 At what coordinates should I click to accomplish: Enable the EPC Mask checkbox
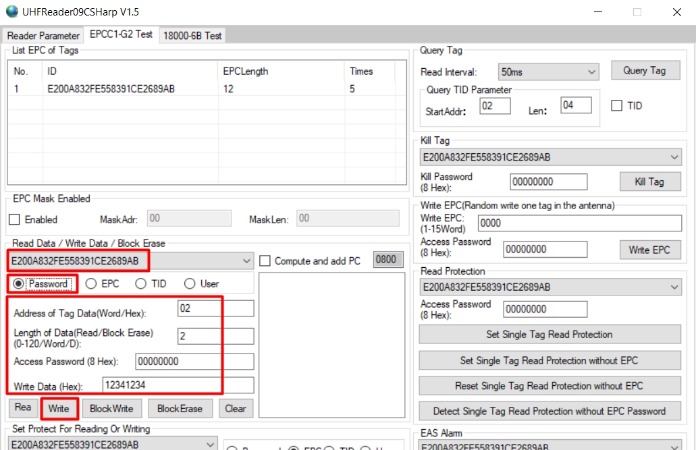(15, 219)
